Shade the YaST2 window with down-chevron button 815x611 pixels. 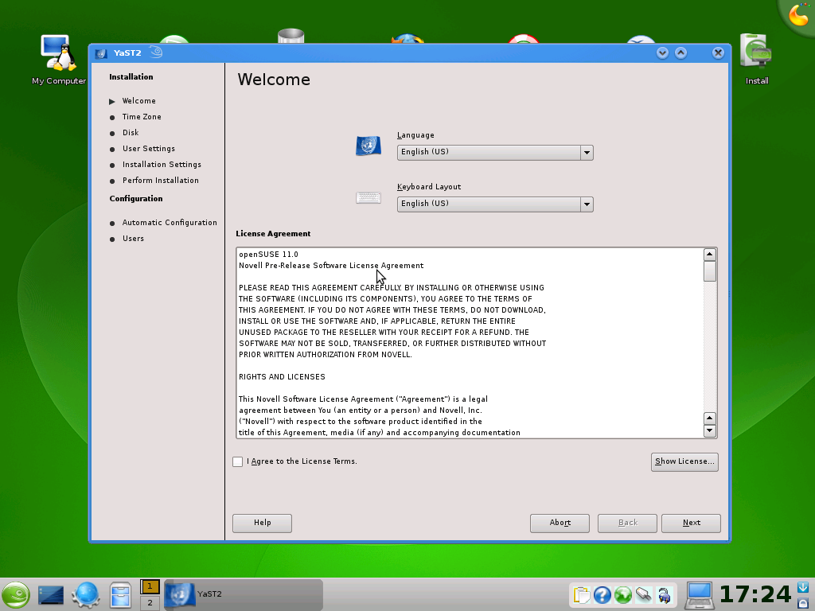coord(662,53)
